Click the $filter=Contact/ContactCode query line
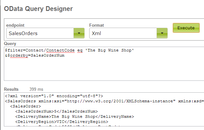 tap(69, 50)
